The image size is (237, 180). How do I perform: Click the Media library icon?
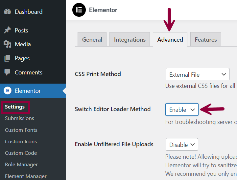tap(8, 44)
